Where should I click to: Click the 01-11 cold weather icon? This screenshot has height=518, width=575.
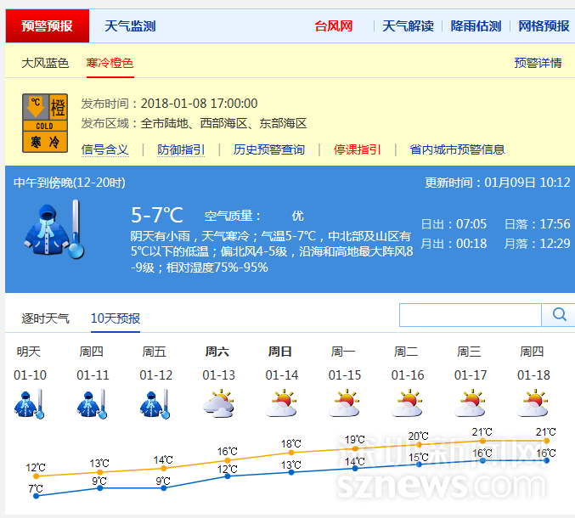coord(92,403)
